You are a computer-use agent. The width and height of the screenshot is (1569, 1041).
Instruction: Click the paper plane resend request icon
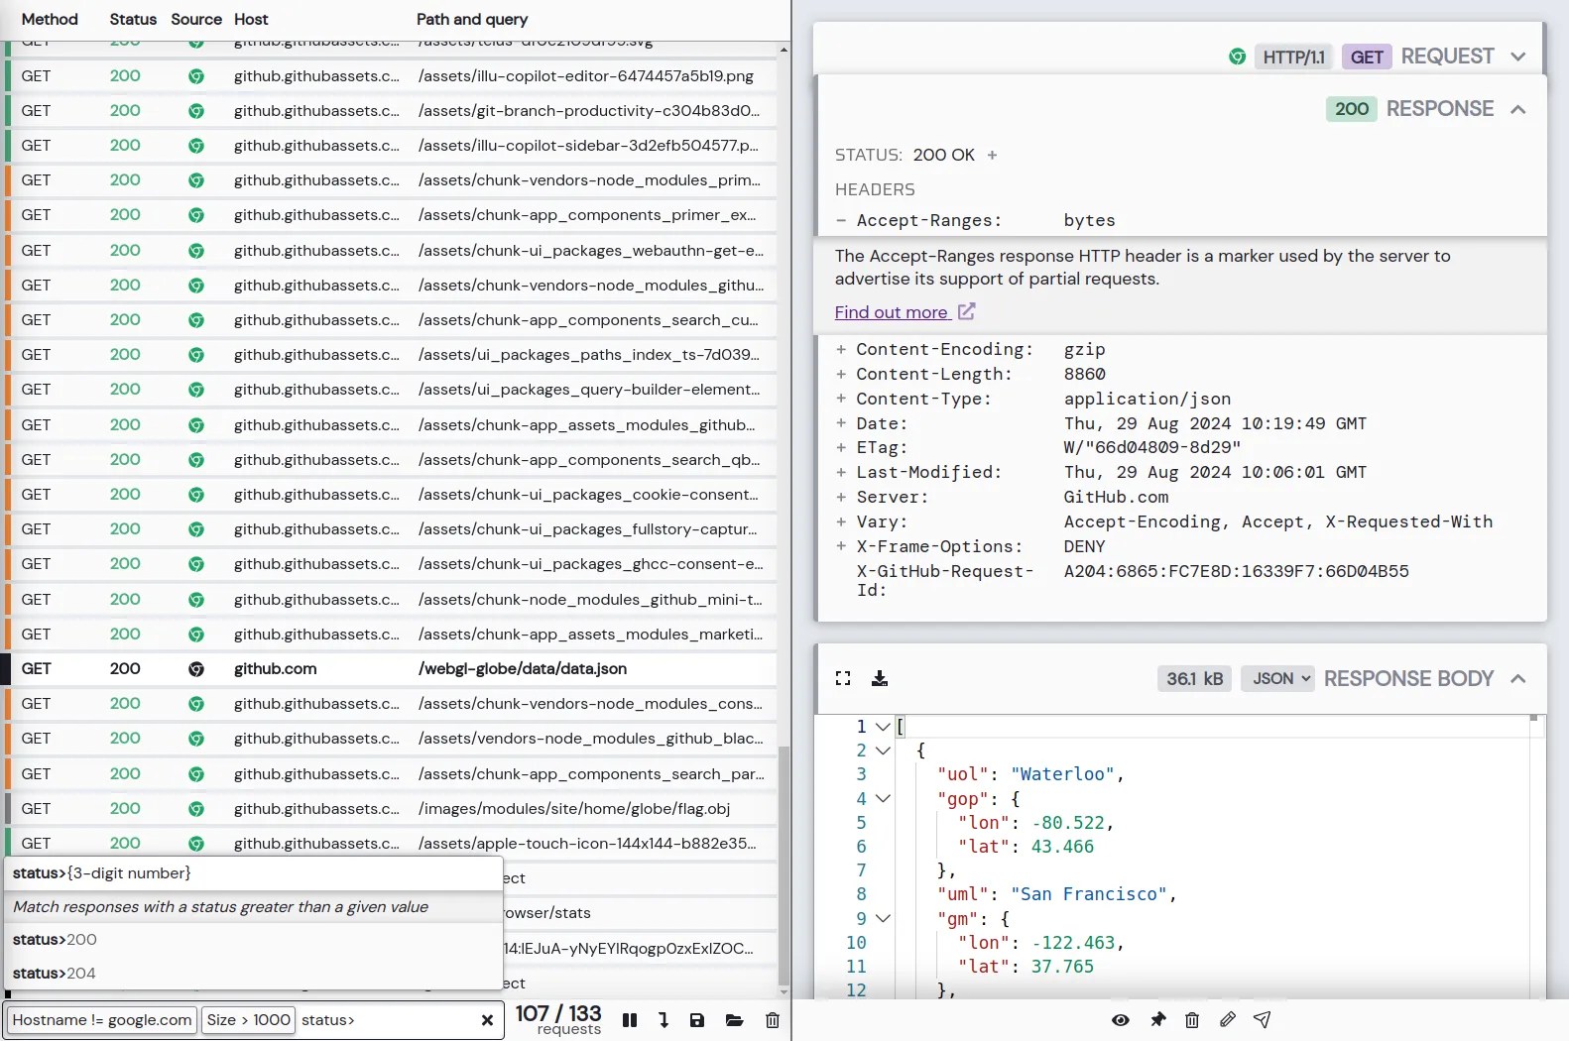pyautogui.click(x=1262, y=1019)
